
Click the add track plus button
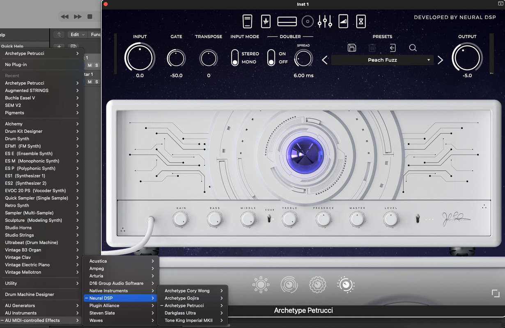(59, 47)
